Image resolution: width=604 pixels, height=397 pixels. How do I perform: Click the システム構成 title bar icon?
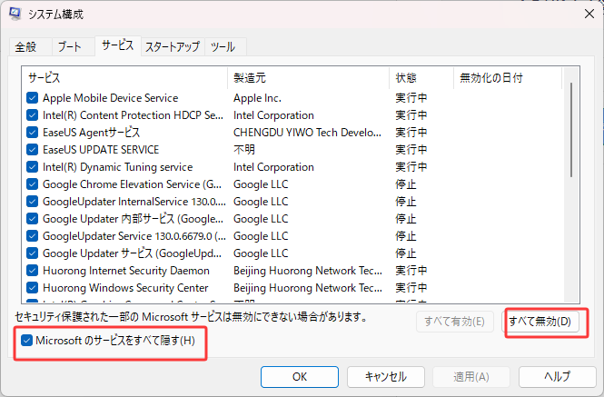[15, 14]
